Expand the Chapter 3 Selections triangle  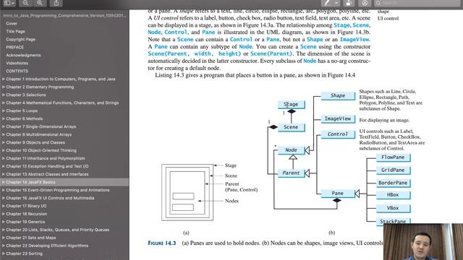(x=3, y=95)
